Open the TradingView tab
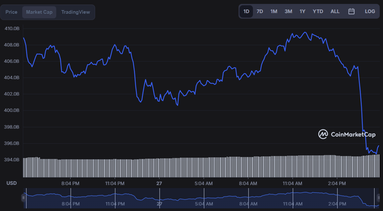 click(x=76, y=12)
